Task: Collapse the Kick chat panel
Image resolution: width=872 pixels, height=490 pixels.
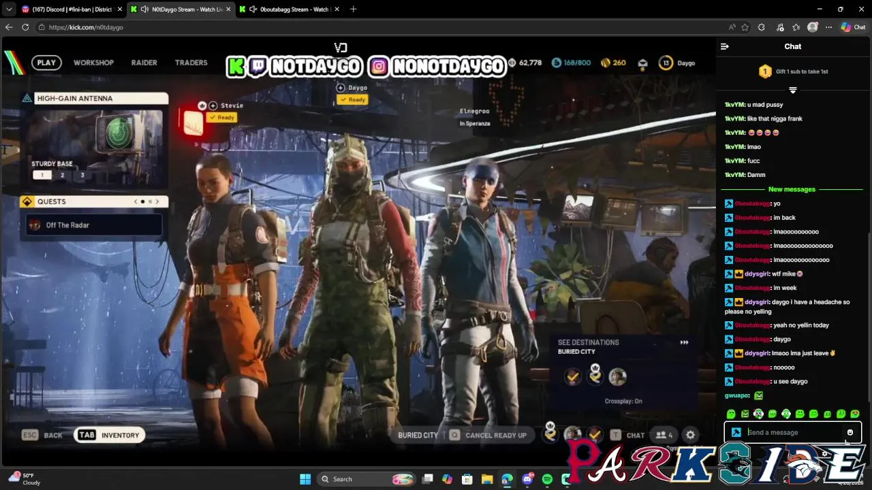Action: click(725, 46)
